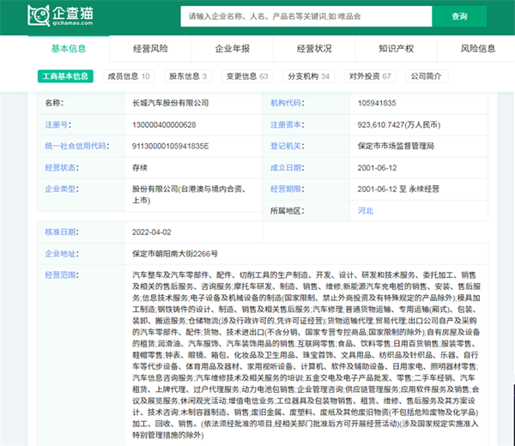
Task: Show 对外投资 investments section
Action: point(369,76)
